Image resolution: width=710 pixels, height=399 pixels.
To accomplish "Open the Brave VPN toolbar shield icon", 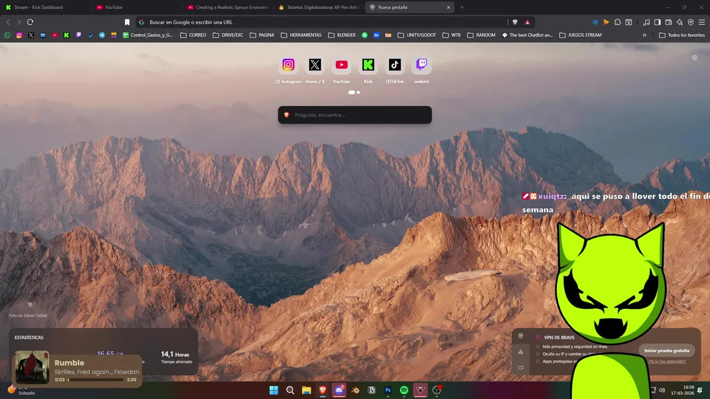I will [x=691, y=22].
